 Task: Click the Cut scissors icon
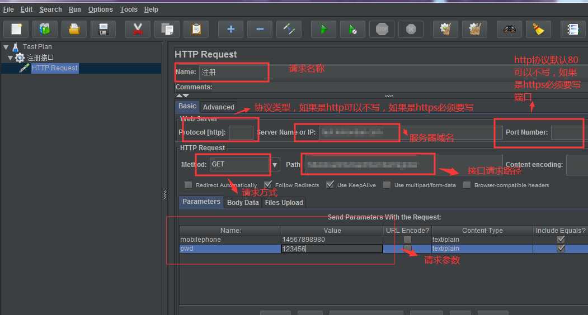pyautogui.click(x=138, y=29)
